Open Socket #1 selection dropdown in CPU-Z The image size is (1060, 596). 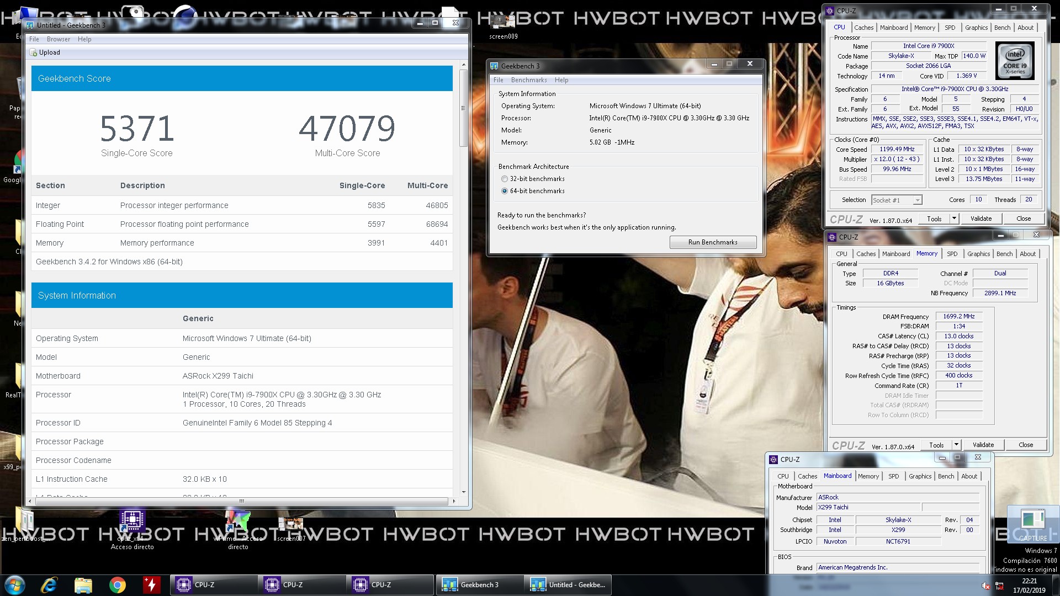coord(897,200)
